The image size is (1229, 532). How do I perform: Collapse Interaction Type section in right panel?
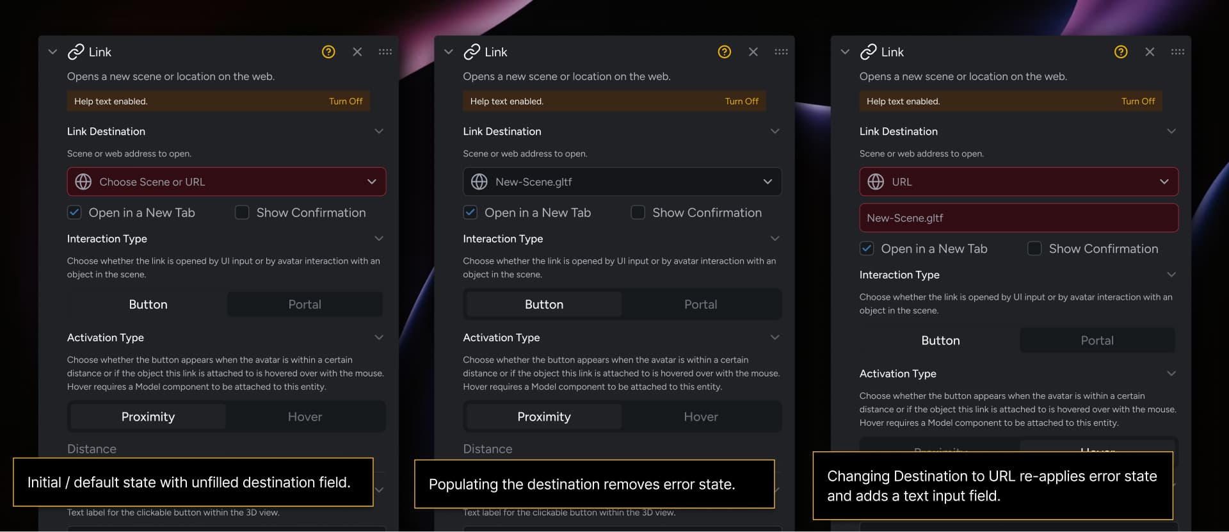(1171, 275)
